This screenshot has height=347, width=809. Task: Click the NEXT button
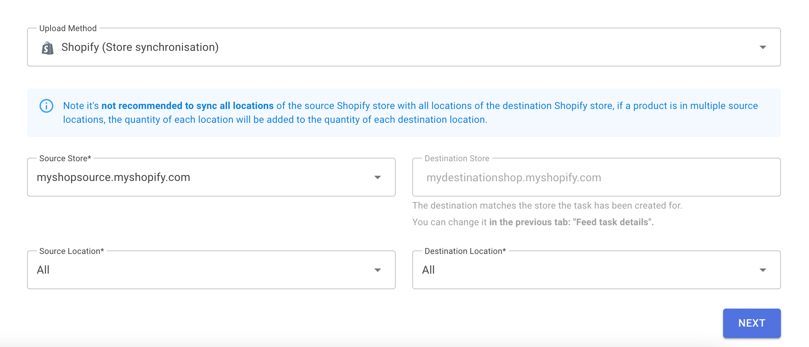tap(752, 323)
